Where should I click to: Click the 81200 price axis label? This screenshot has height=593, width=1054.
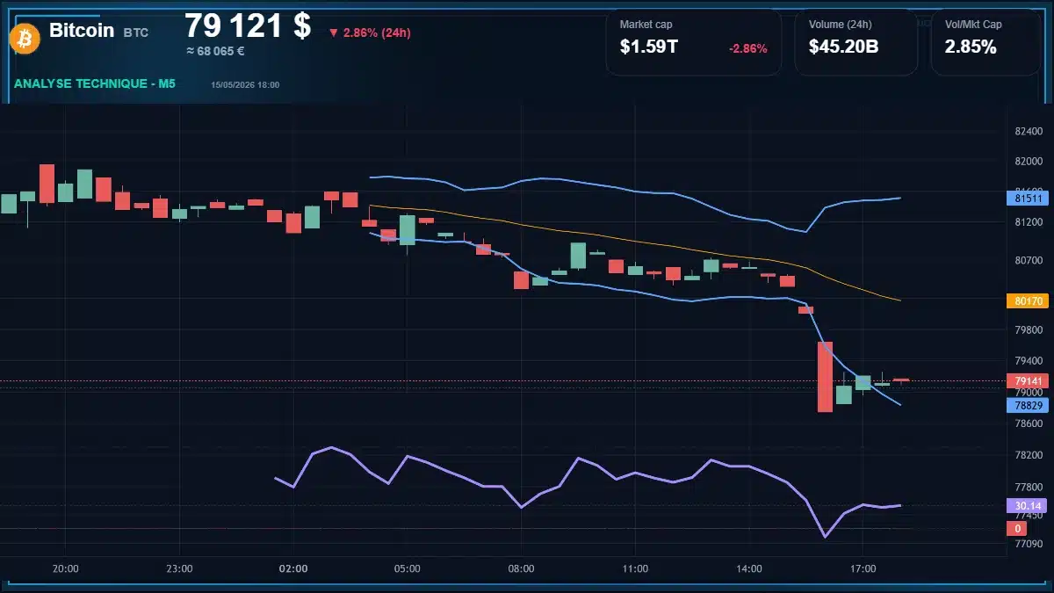[x=1029, y=222]
